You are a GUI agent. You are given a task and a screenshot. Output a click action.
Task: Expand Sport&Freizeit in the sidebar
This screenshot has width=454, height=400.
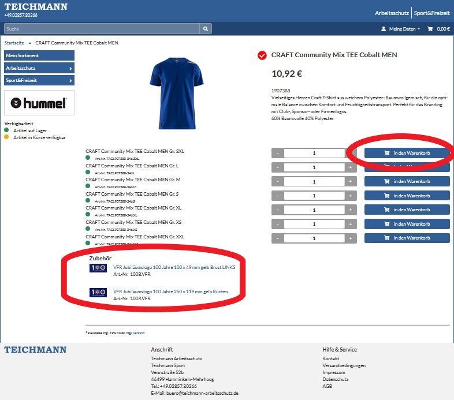click(39, 80)
